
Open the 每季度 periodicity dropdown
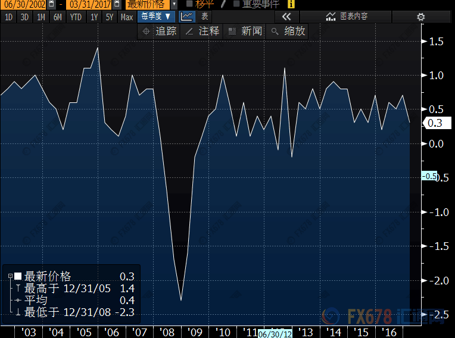pos(156,17)
